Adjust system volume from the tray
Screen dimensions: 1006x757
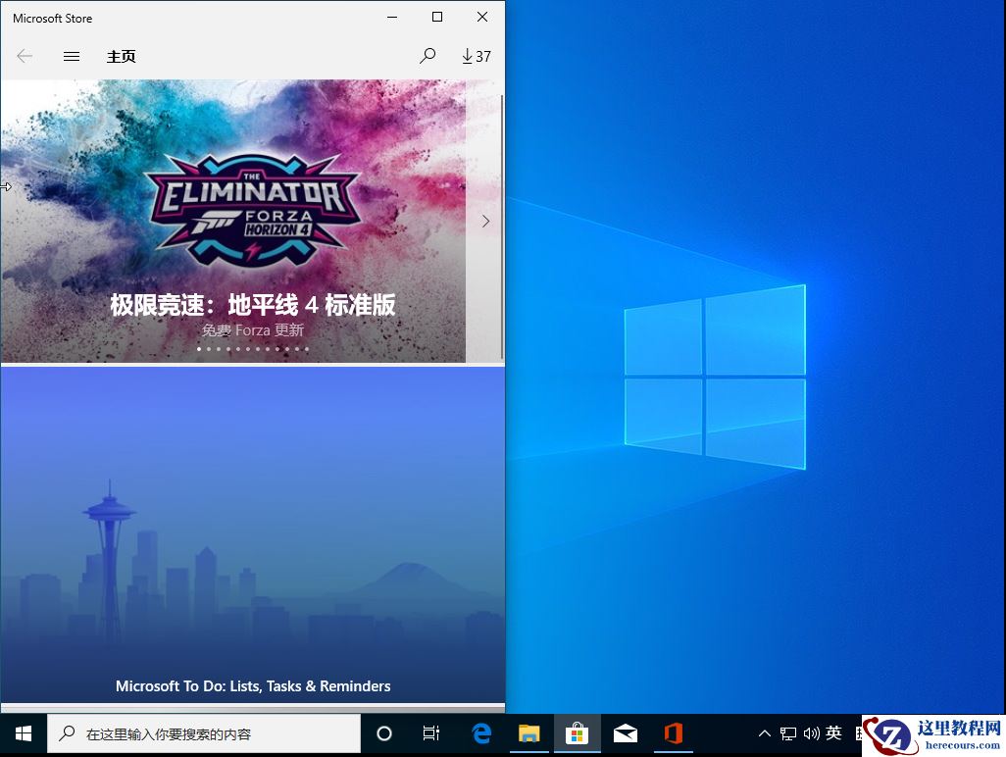[x=811, y=733]
